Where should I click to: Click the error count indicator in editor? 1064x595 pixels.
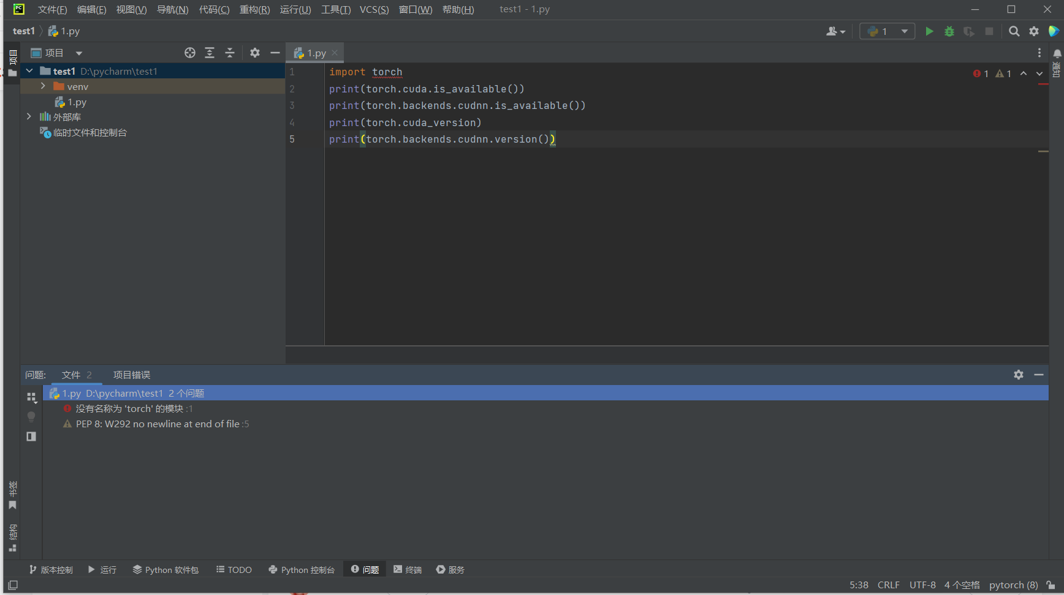click(x=981, y=73)
